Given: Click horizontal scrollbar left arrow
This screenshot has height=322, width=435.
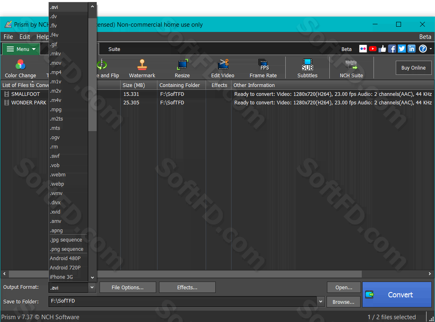Looking at the screenshot, I should click(4, 274).
